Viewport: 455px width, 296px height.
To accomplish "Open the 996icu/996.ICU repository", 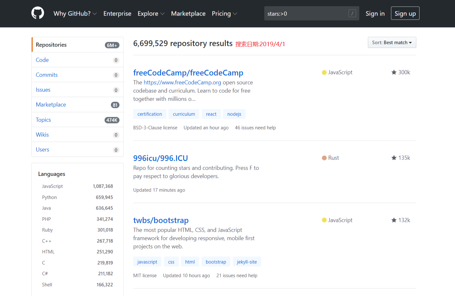I will coord(161,158).
